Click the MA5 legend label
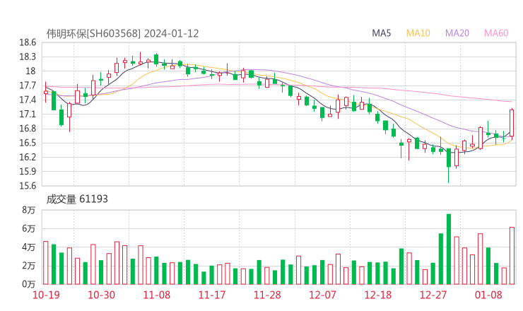The height and width of the screenshot is (311, 523). pos(381,33)
